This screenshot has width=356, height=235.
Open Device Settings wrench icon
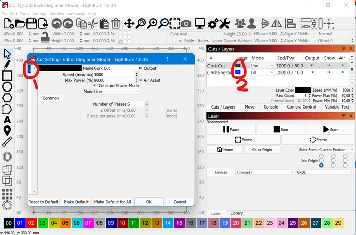pyautogui.click(x=224, y=23)
